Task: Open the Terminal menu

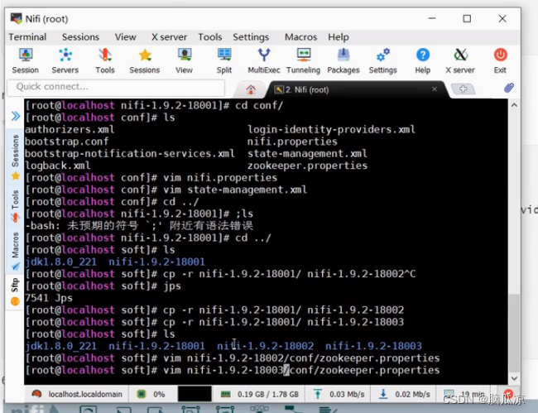Action: pyautogui.click(x=27, y=37)
